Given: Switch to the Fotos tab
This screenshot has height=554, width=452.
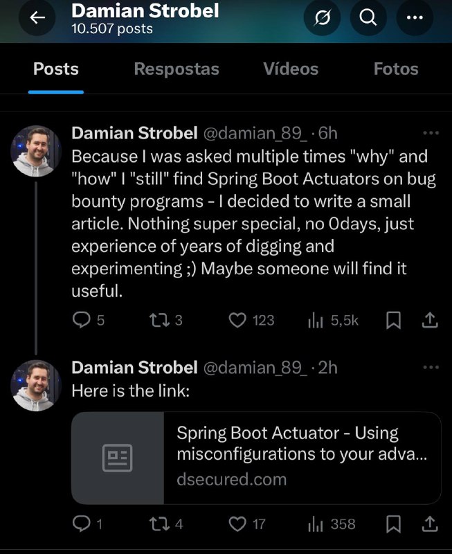Looking at the screenshot, I should tap(395, 69).
